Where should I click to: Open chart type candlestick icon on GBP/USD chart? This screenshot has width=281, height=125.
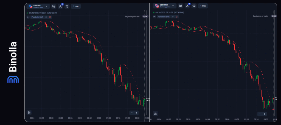181,6
